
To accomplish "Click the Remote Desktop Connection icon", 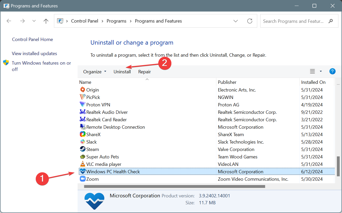I will click(x=82, y=127).
